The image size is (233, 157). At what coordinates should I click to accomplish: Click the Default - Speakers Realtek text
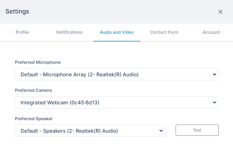click(69, 131)
